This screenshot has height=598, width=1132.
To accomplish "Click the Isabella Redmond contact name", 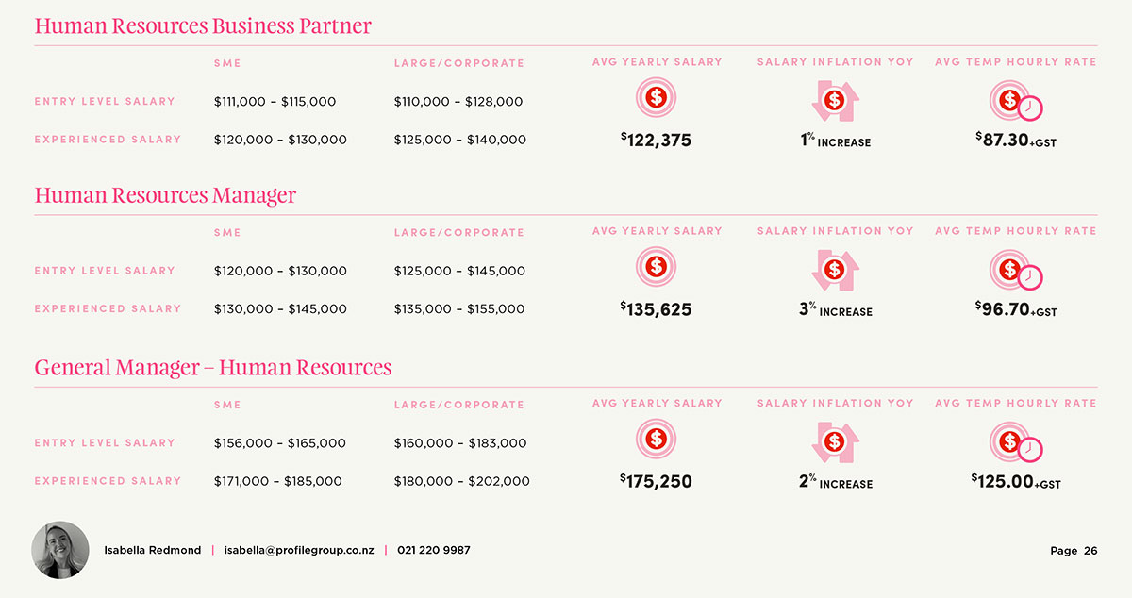I will tap(152, 550).
